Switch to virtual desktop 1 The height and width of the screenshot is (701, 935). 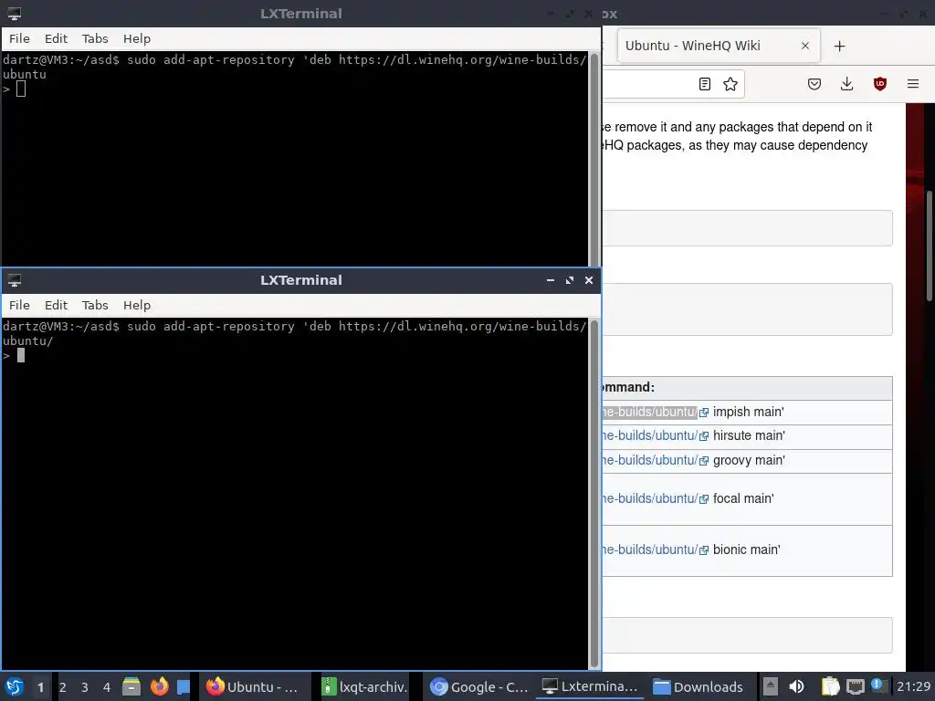tap(40, 687)
